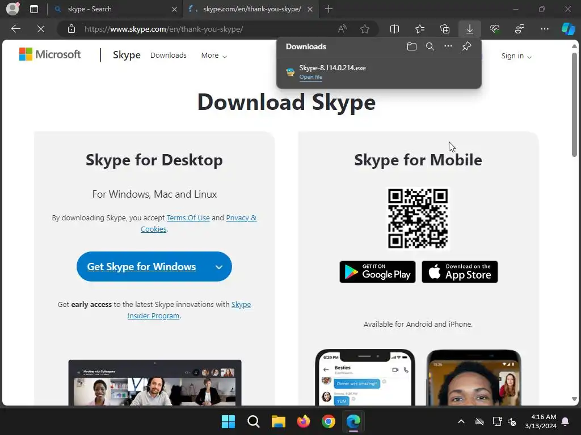Open the Favorites list
The height and width of the screenshot is (435, 581).
(420, 29)
